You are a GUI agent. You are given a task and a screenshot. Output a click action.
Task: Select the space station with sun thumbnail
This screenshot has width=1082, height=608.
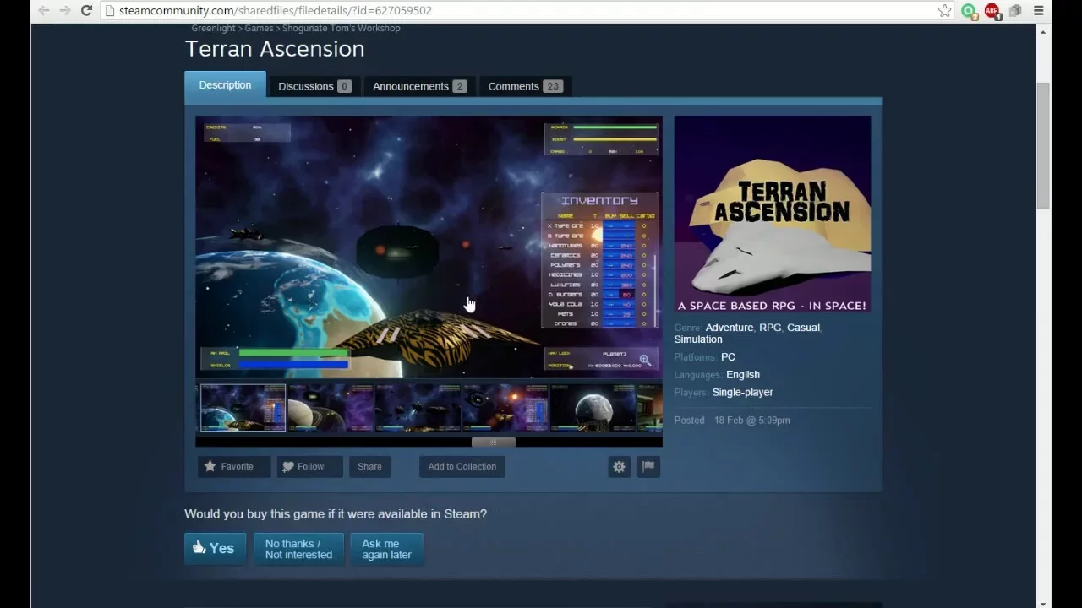[505, 408]
